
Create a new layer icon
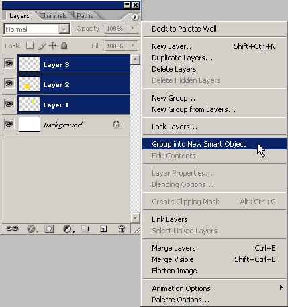click(x=103, y=229)
